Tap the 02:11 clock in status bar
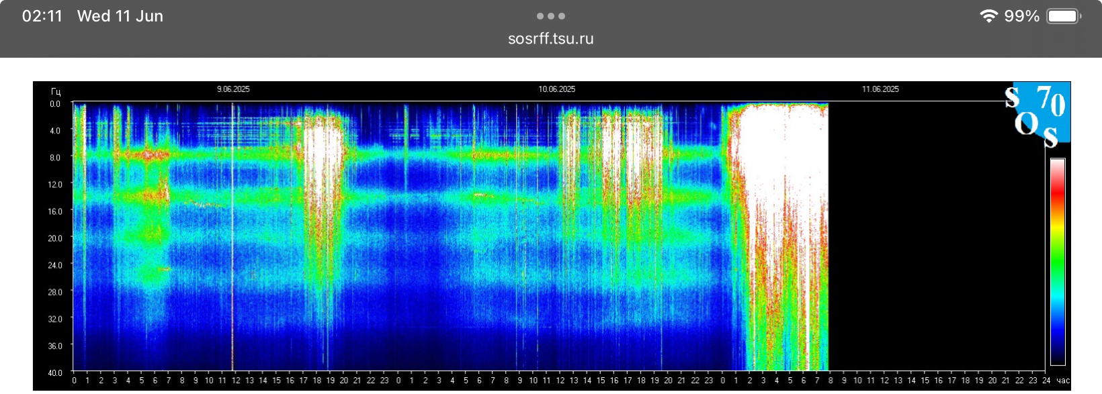The width and height of the screenshot is (1102, 394). pos(42,16)
